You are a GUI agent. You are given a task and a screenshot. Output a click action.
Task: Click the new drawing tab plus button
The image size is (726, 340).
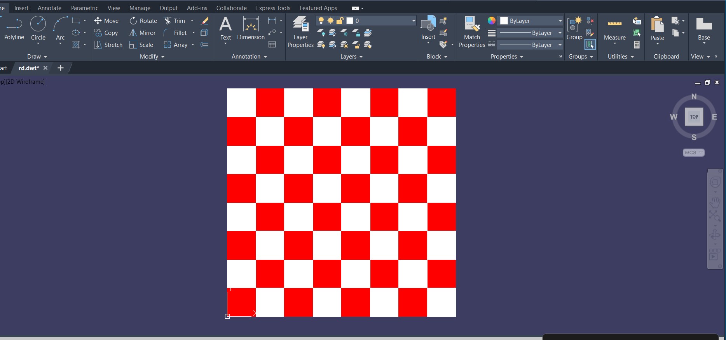point(61,68)
